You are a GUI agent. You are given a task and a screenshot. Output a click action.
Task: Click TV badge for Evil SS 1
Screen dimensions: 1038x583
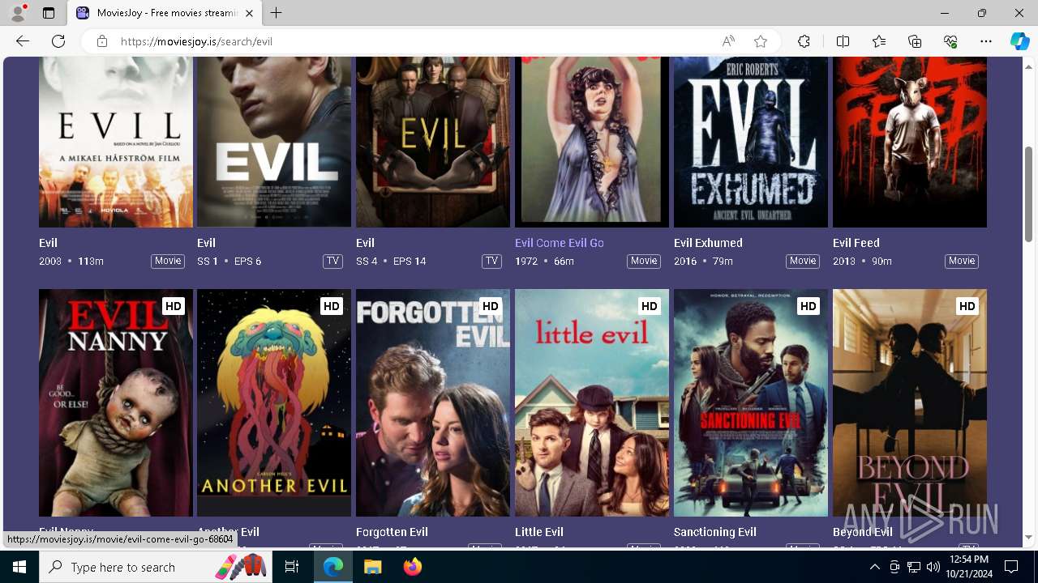(x=332, y=261)
